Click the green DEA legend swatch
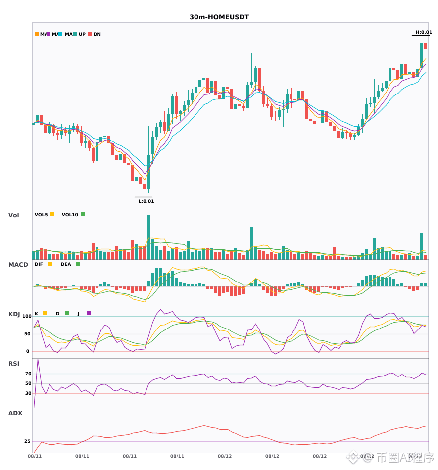The width and height of the screenshot is (438, 470). 78,264
